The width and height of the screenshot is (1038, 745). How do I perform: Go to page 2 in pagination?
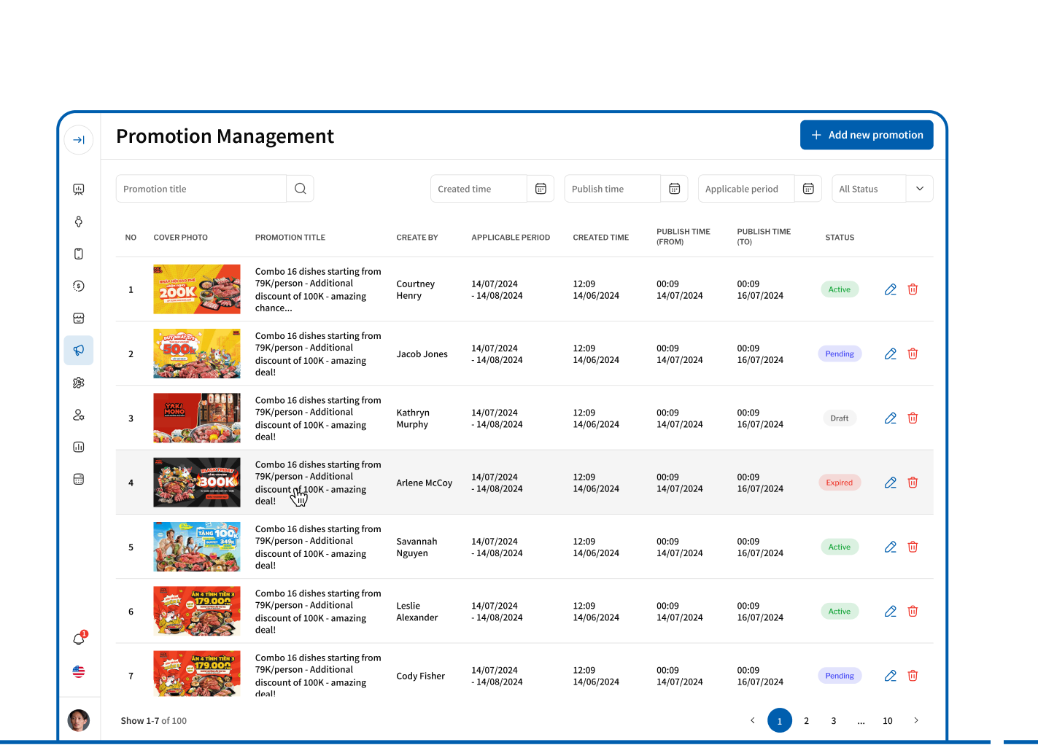click(806, 721)
